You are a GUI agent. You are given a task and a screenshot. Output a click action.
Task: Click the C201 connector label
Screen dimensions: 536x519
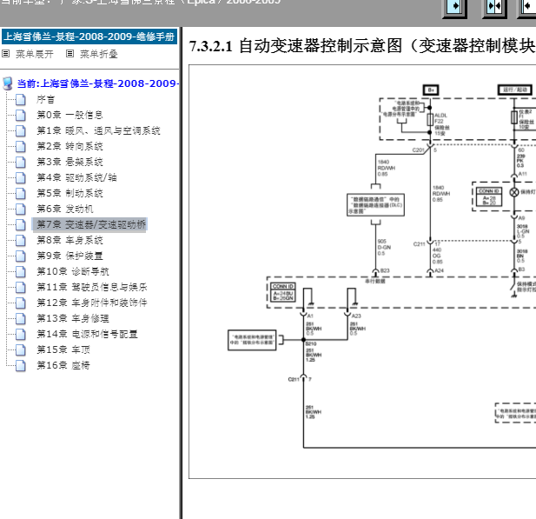tap(418, 150)
